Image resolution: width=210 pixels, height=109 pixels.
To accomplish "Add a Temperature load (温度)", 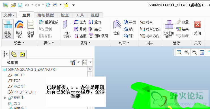I will (x=80, y=36).
